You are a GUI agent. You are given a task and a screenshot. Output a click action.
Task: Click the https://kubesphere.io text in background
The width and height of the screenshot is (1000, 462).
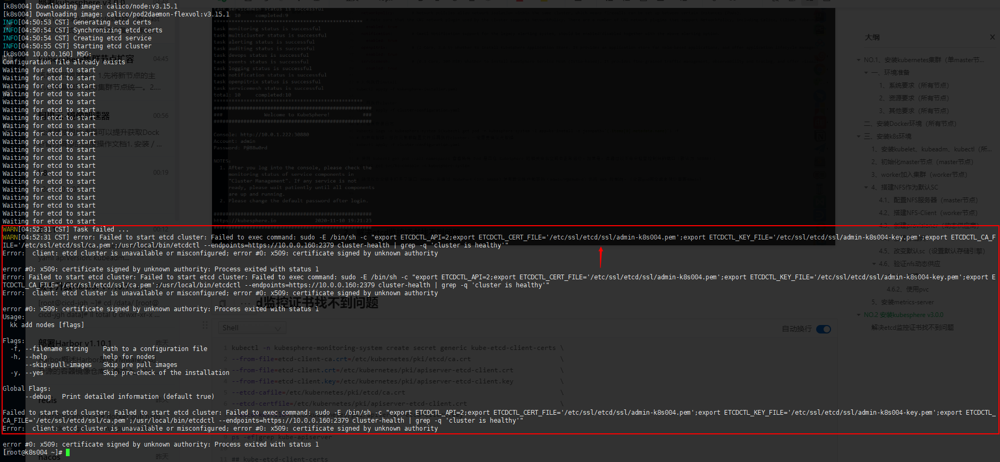click(245, 220)
